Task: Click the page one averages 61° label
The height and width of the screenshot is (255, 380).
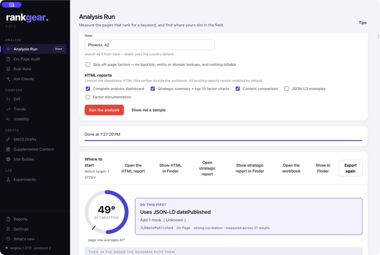Action: coord(106,240)
